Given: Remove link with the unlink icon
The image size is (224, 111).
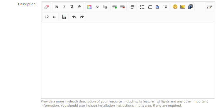Looking at the screenshot, I should 122,7.
